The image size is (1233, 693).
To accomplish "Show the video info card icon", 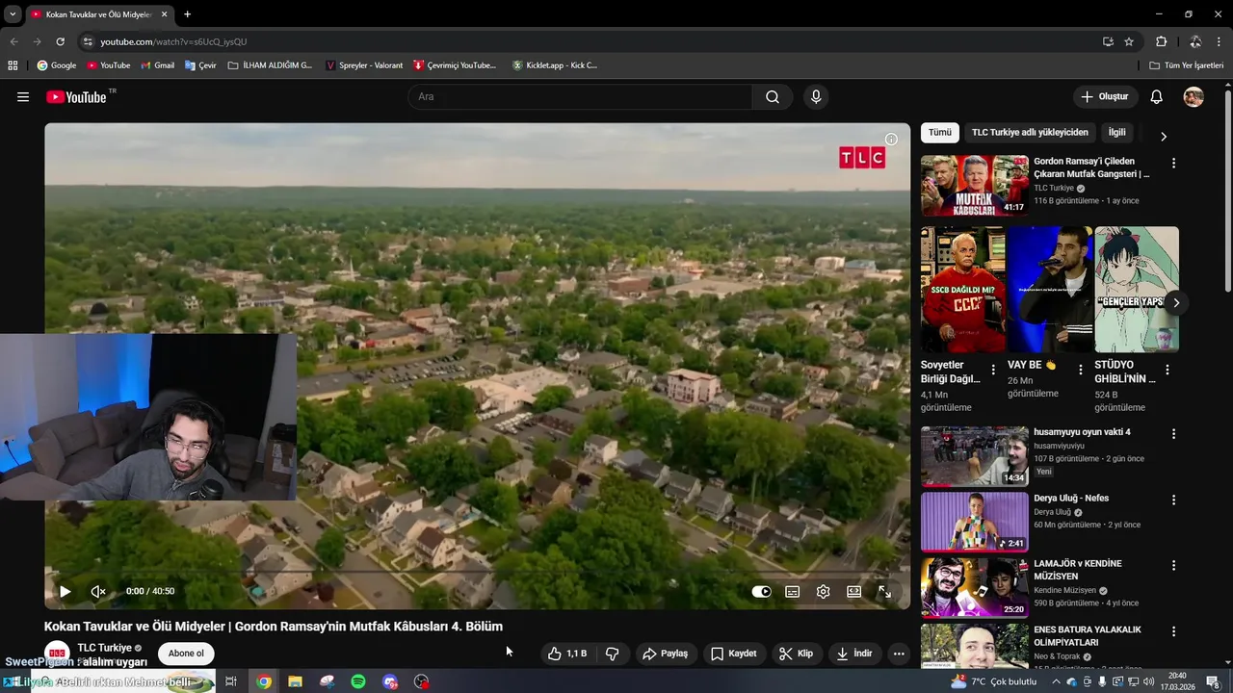I will coord(891,140).
